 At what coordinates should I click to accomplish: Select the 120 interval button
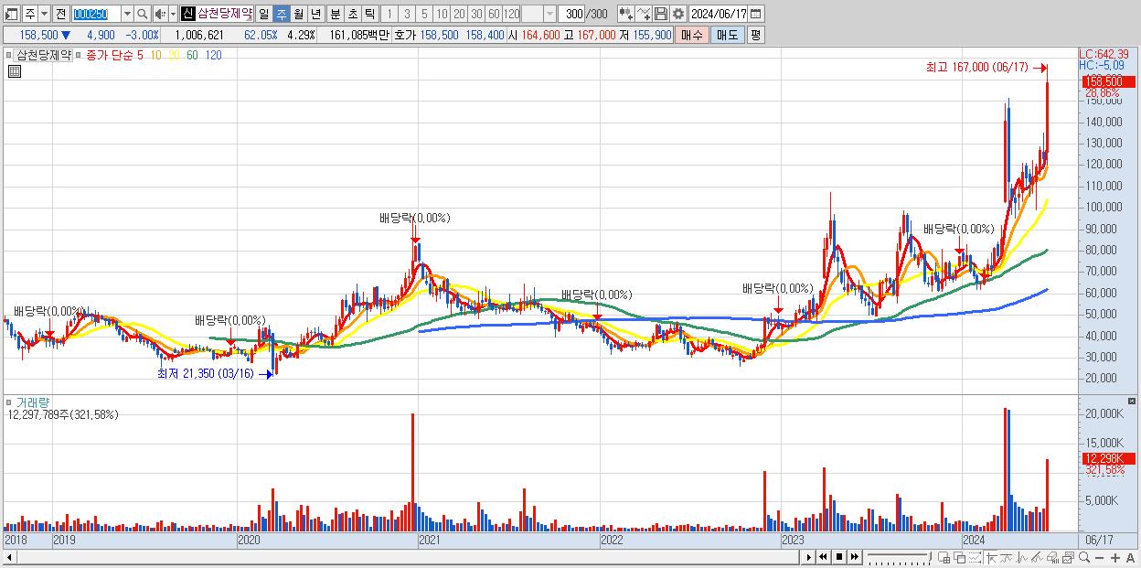click(x=511, y=15)
